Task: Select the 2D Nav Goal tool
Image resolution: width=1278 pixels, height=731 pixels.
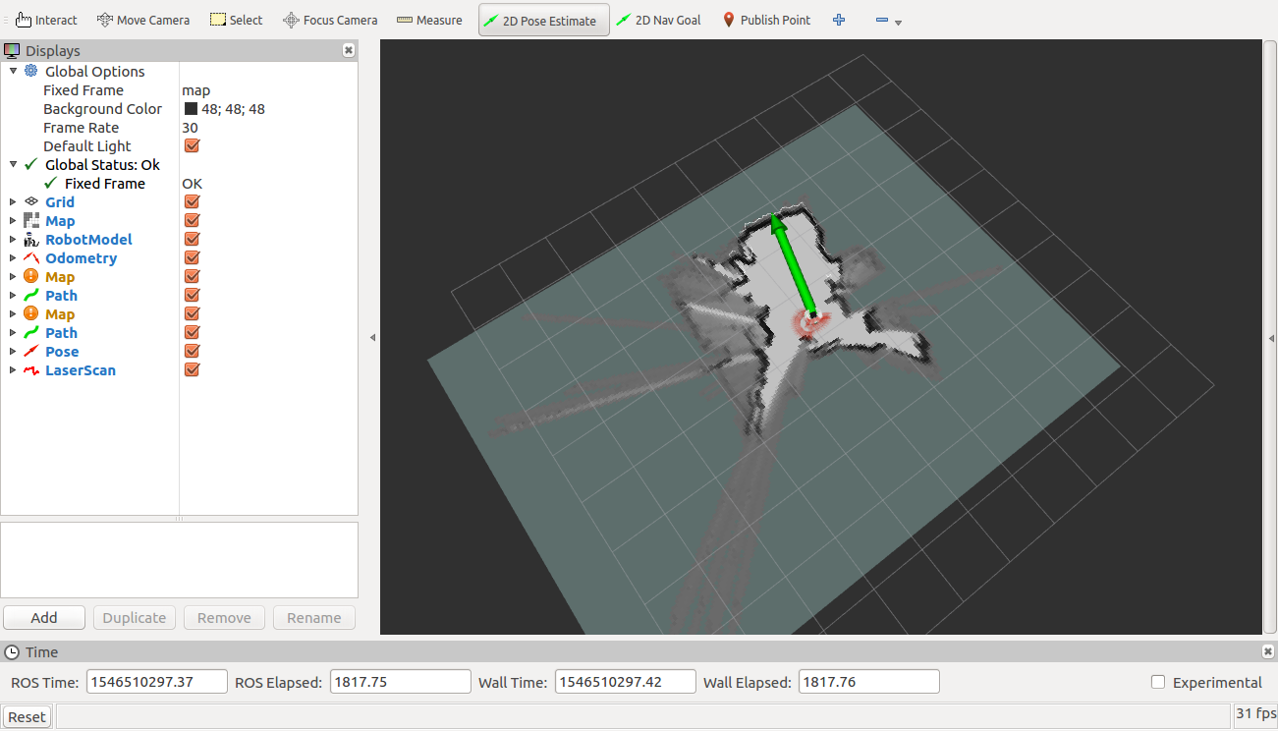Action: click(658, 20)
